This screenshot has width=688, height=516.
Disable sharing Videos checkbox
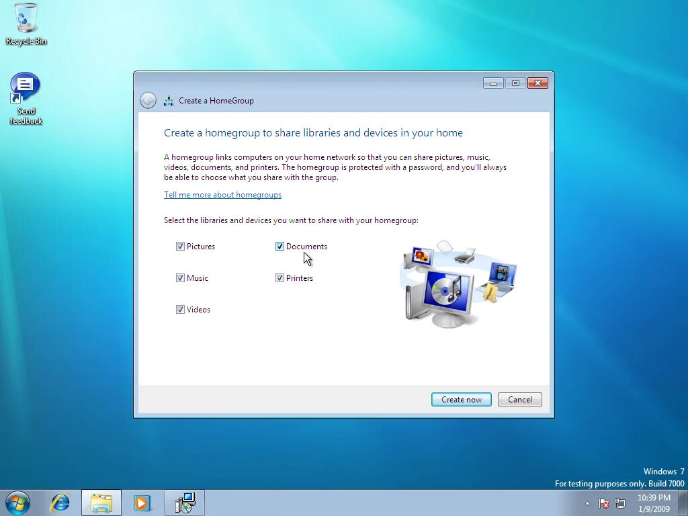point(180,310)
